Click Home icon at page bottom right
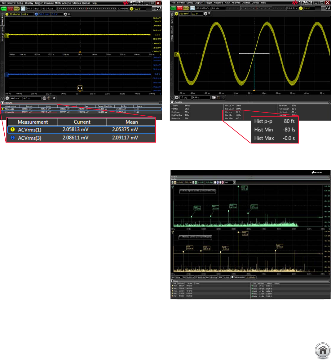 [x=323, y=350]
